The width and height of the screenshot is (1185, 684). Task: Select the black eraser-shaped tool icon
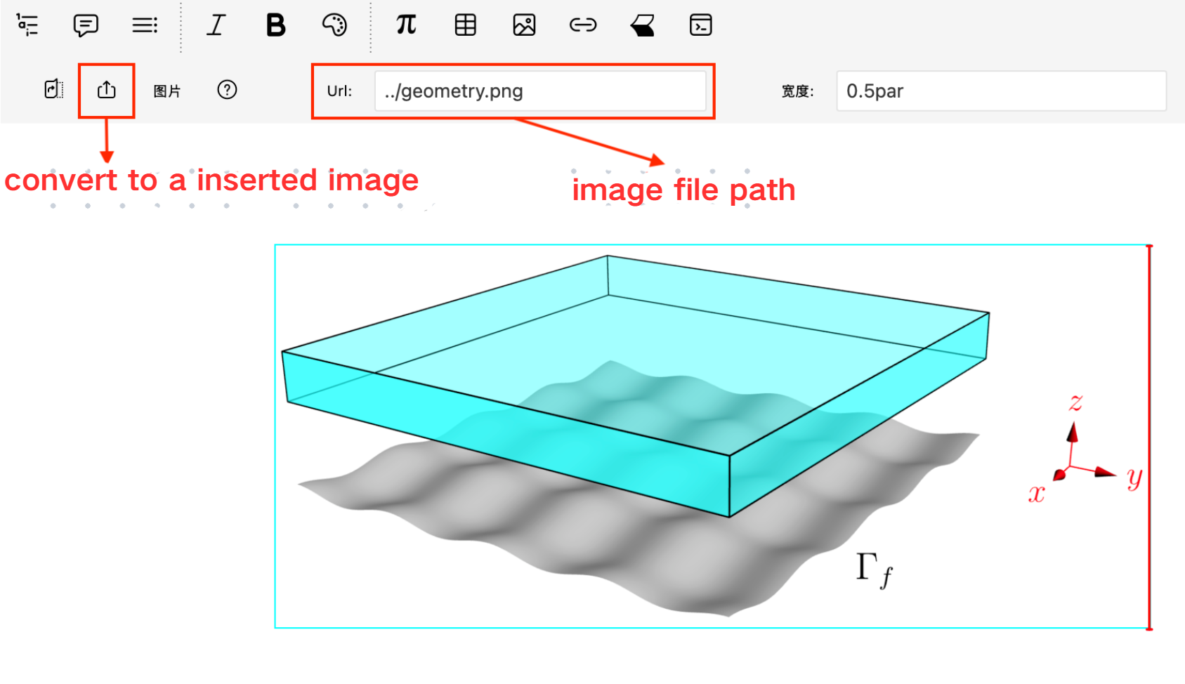pyautogui.click(x=642, y=25)
